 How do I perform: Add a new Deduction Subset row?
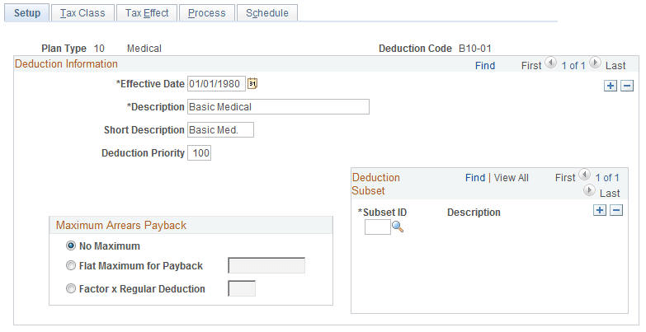pos(600,211)
